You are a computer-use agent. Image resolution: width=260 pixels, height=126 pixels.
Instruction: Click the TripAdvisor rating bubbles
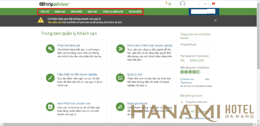coord(190,72)
